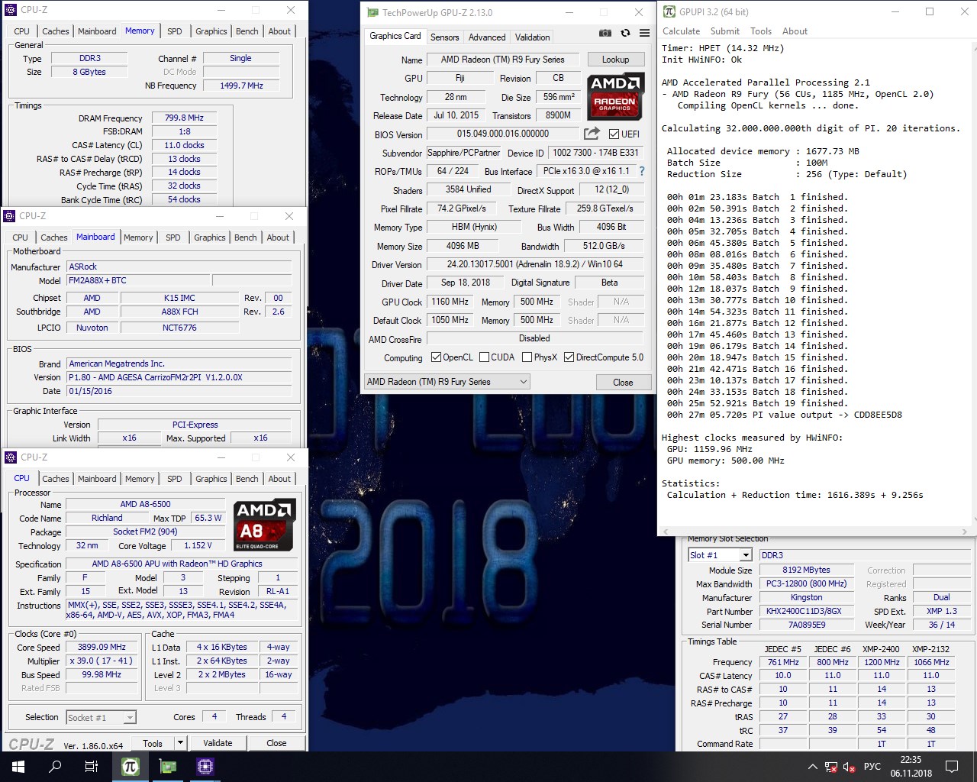Screen dimensions: 977x782
Task: Click GPUPI horizontal scrollbar left arrow
Action: pos(665,532)
